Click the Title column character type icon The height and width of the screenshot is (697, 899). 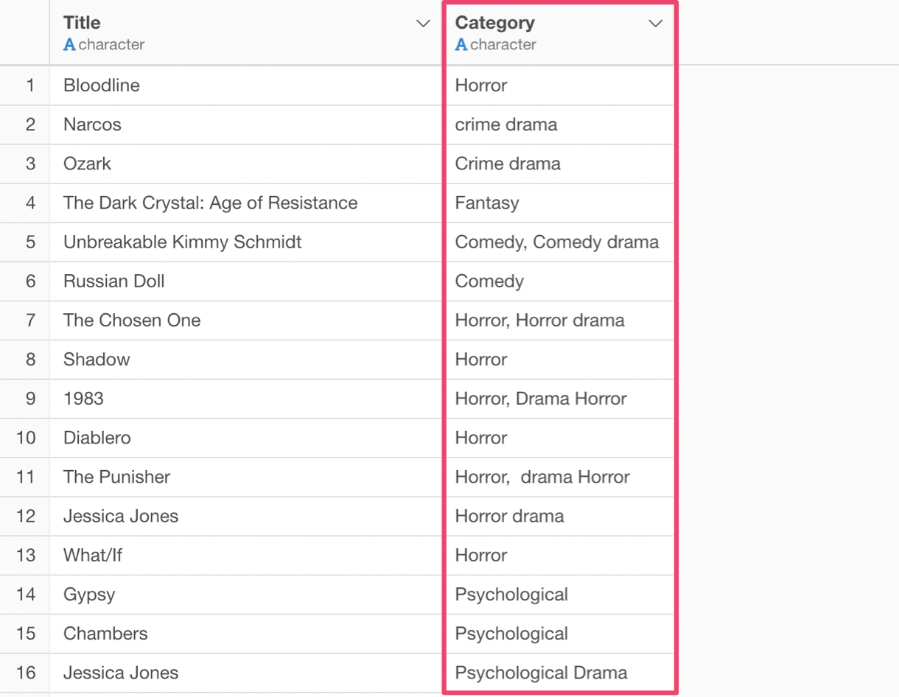point(69,45)
